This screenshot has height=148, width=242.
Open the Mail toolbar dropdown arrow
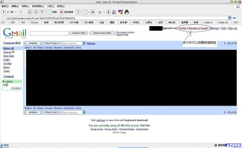click(x=88, y=12)
